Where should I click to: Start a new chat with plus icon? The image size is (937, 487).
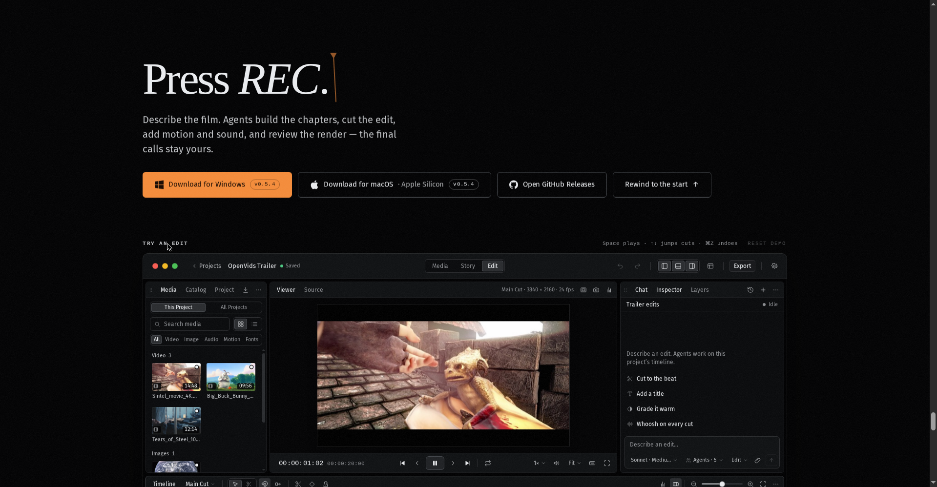[763, 290]
